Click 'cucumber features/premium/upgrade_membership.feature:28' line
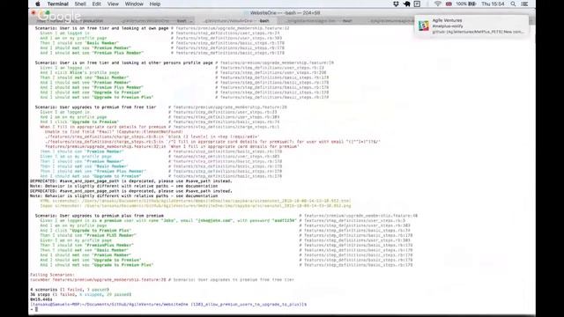Image resolution: width=564 pixels, height=317 pixels. tap(98, 280)
